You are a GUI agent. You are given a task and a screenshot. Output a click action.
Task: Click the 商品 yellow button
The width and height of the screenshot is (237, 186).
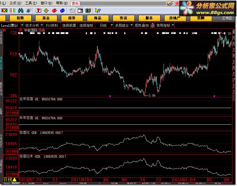pyautogui.click(x=98, y=18)
